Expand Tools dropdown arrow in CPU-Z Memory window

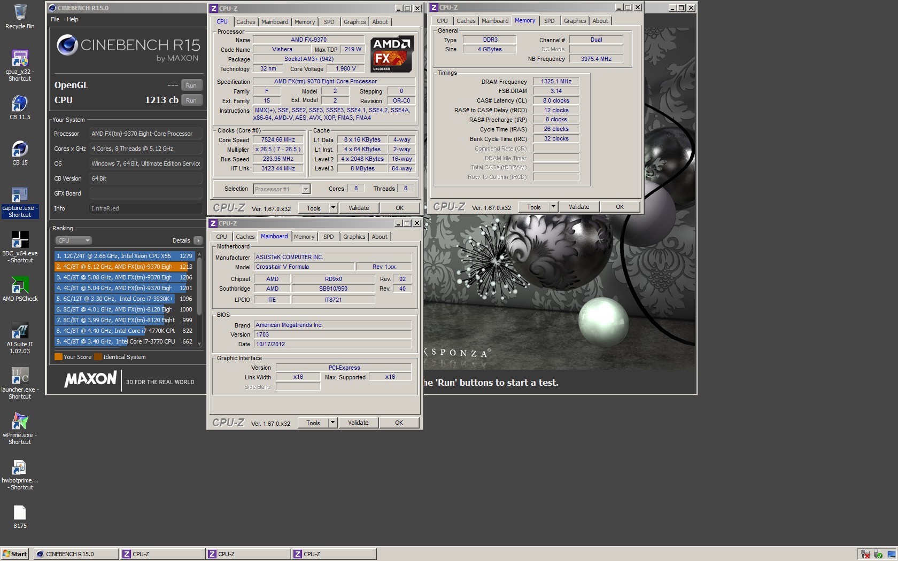(553, 207)
